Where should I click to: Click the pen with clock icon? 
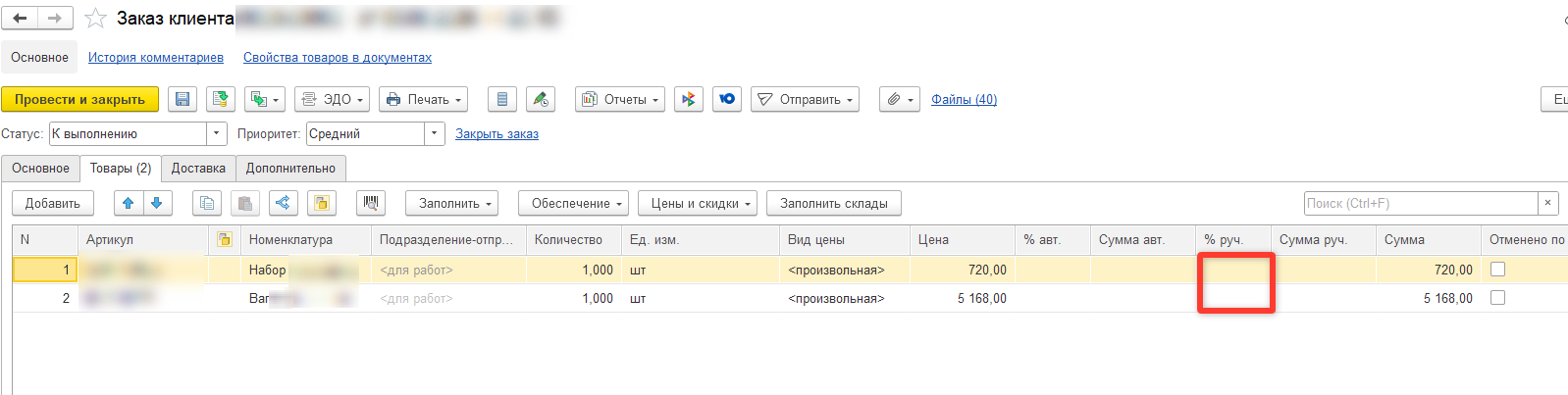coord(540,99)
